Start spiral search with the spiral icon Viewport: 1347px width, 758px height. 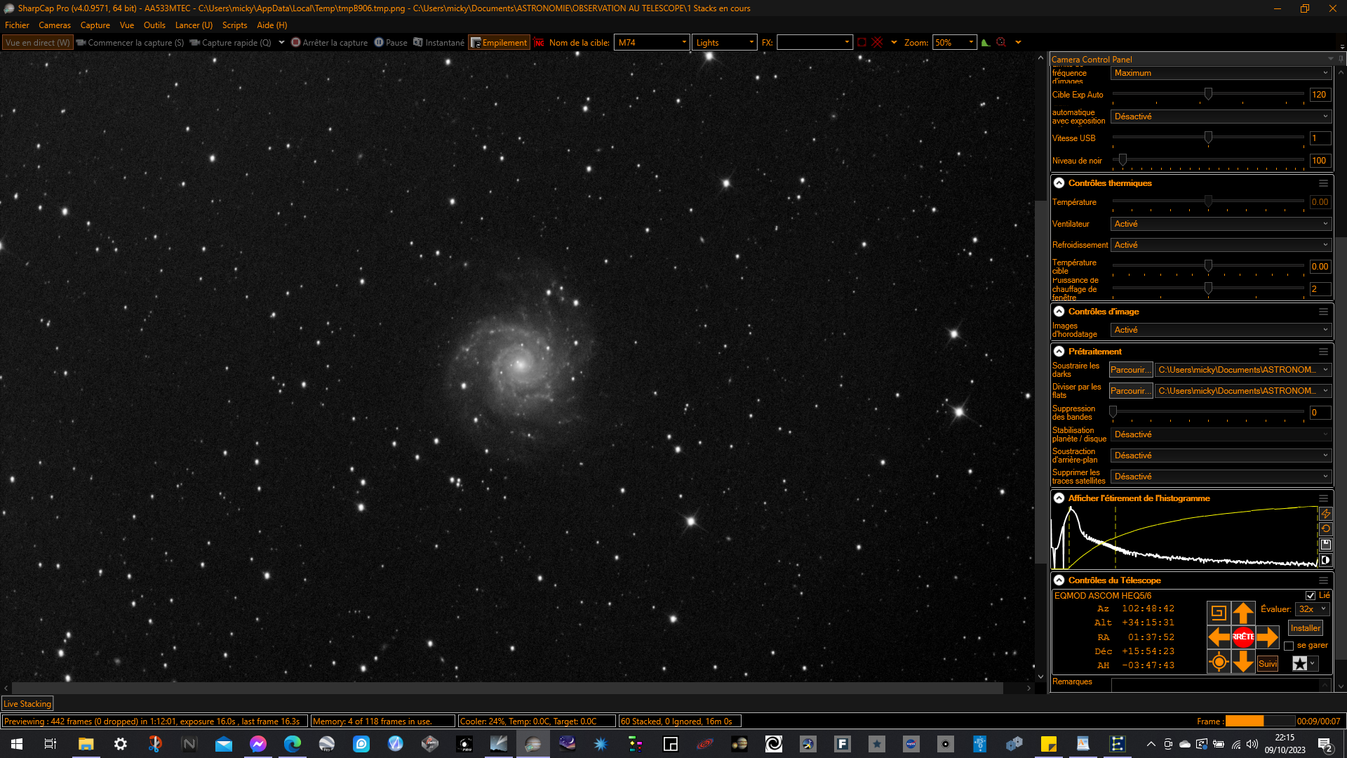point(1219,613)
